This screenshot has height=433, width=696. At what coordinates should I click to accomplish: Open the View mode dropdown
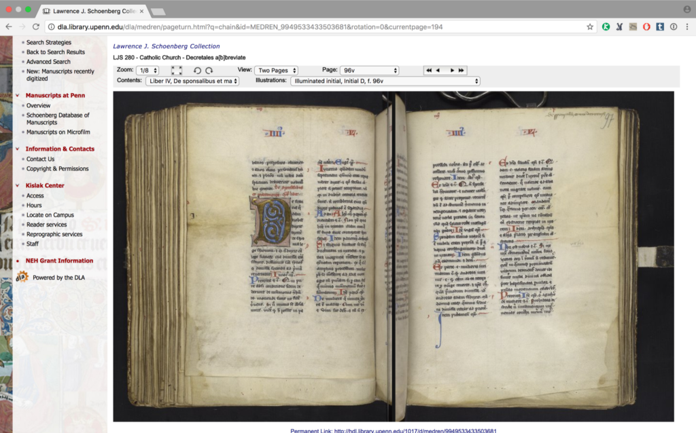tap(276, 71)
